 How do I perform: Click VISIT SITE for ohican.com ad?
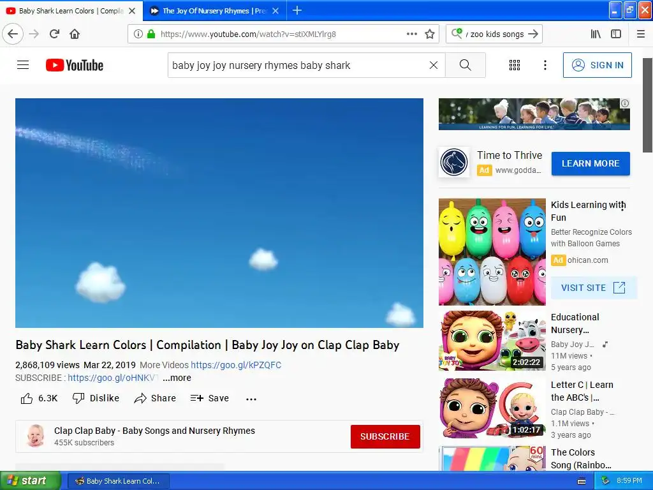tap(594, 288)
